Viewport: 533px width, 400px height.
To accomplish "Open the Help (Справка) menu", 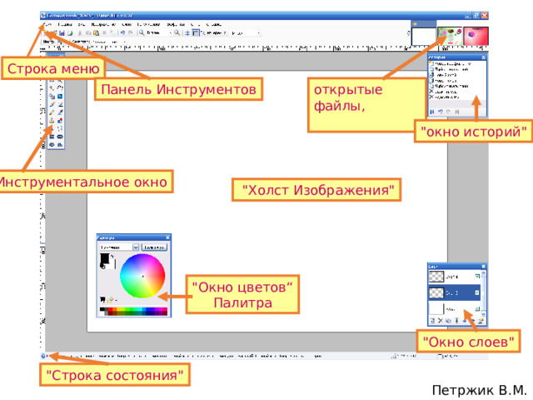I will click(213, 24).
